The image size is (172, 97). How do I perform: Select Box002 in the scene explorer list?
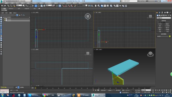[x=9, y=21]
